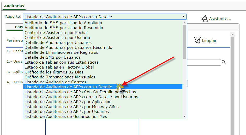The width and height of the screenshot is (246, 135).
Task: Pick Detalle de Auditorias por Usuarios Resumido
Action: [x=103, y=48]
